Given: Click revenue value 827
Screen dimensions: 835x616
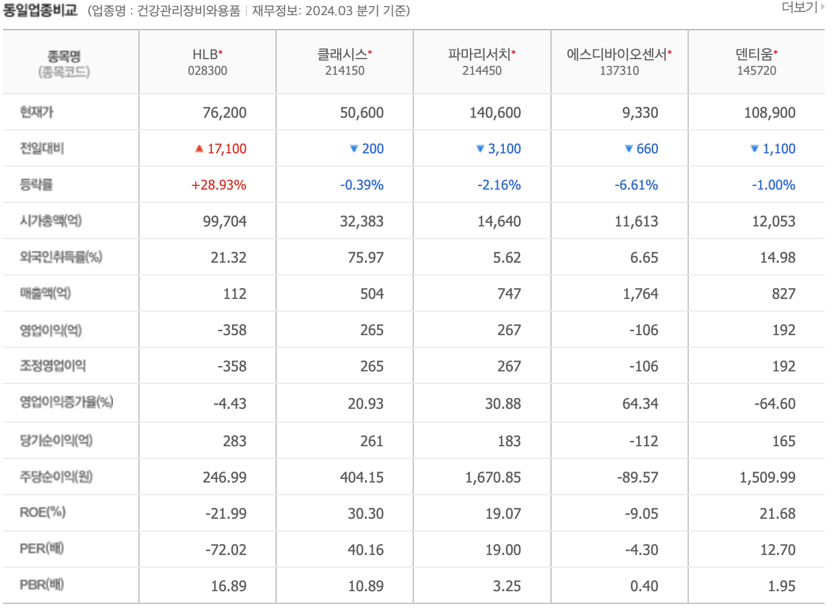Looking at the screenshot, I should pyautogui.click(x=784, y=294).
